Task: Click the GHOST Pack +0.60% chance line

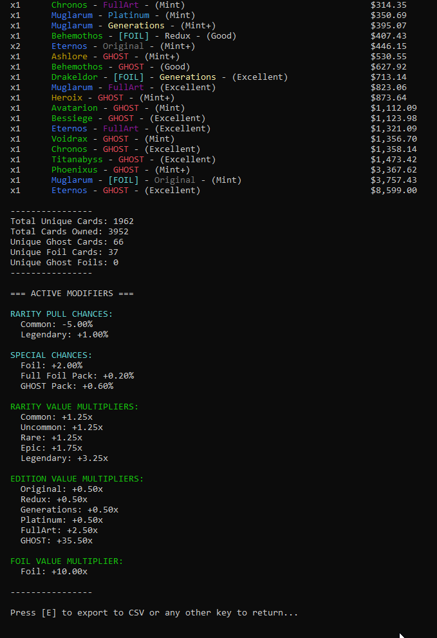Action: point(67,386)
